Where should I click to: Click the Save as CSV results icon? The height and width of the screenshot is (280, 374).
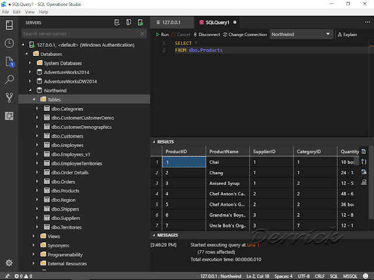(363, 152)
